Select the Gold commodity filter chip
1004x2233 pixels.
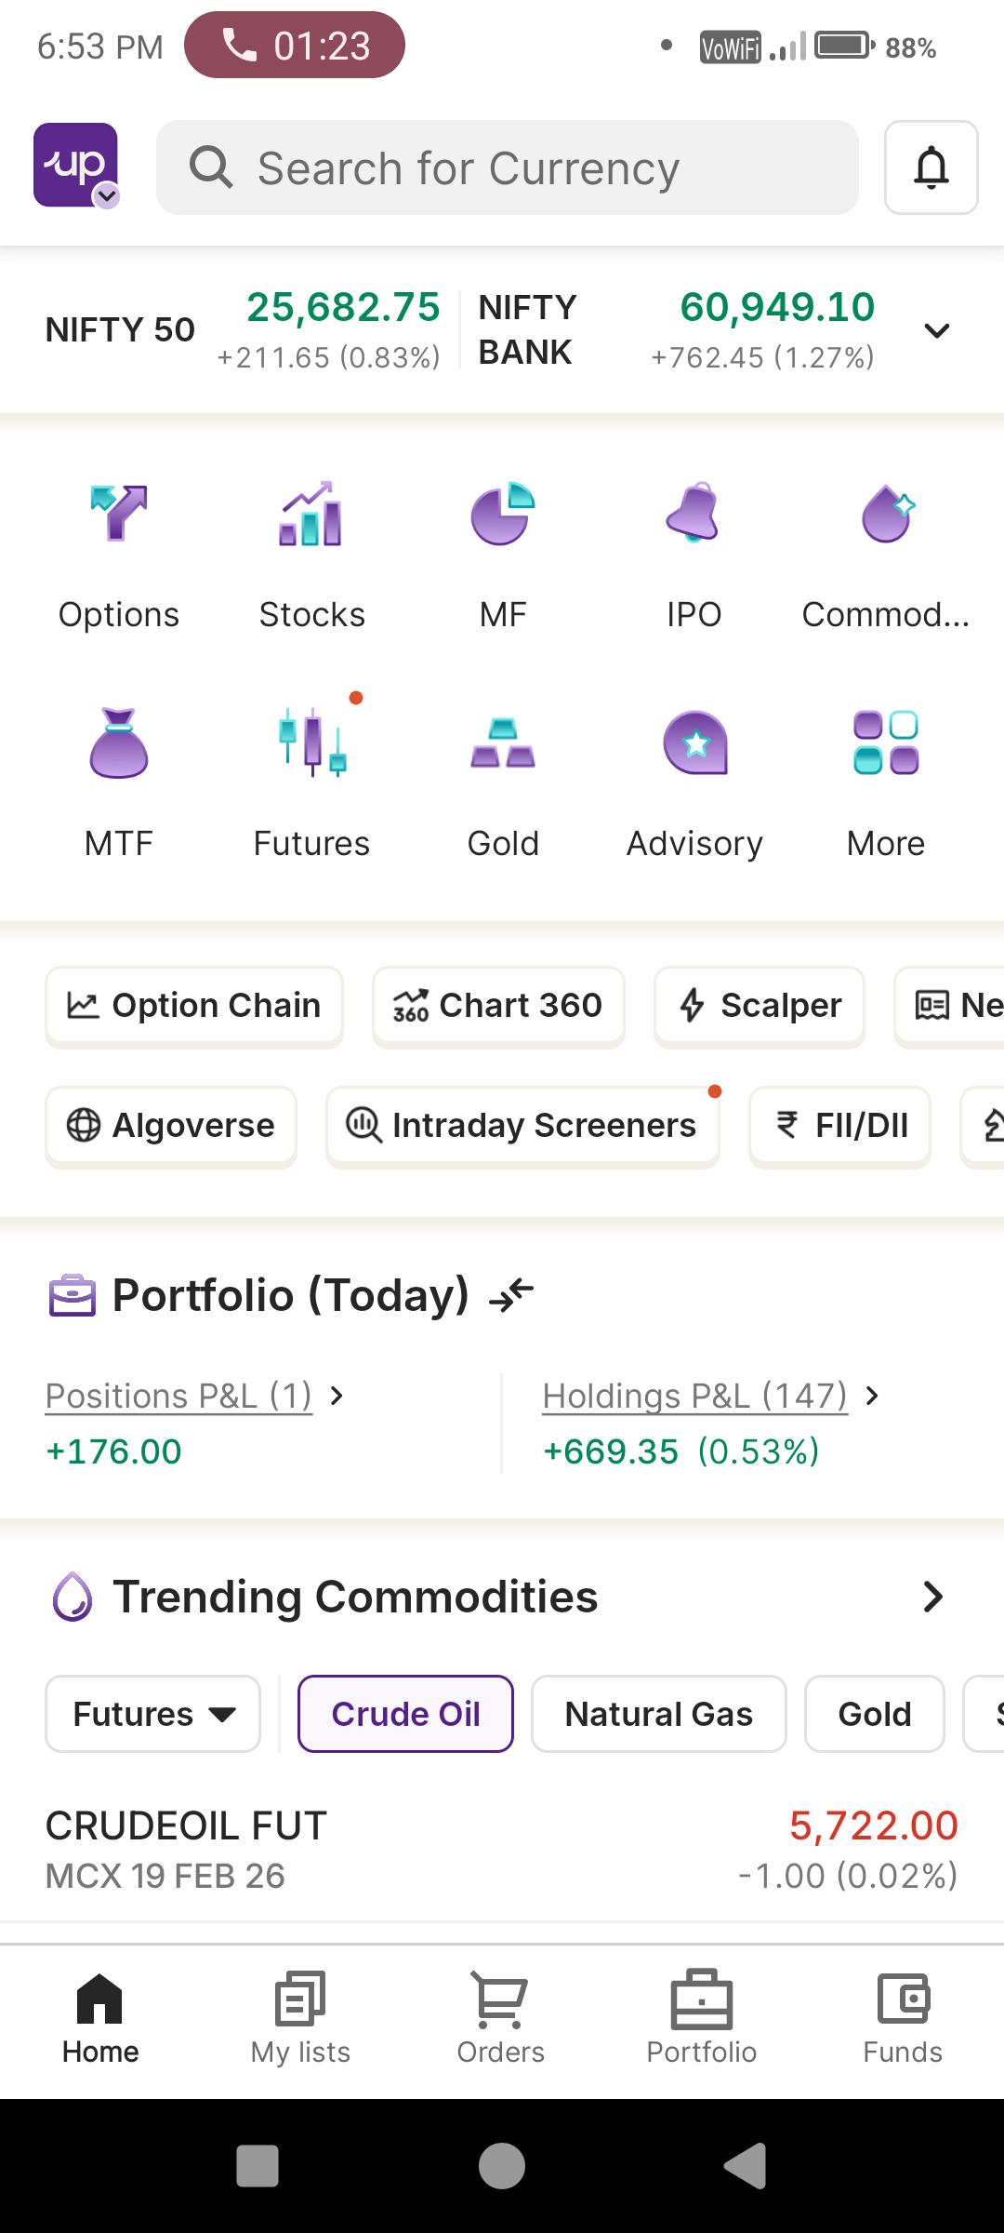click(874, 1714)
